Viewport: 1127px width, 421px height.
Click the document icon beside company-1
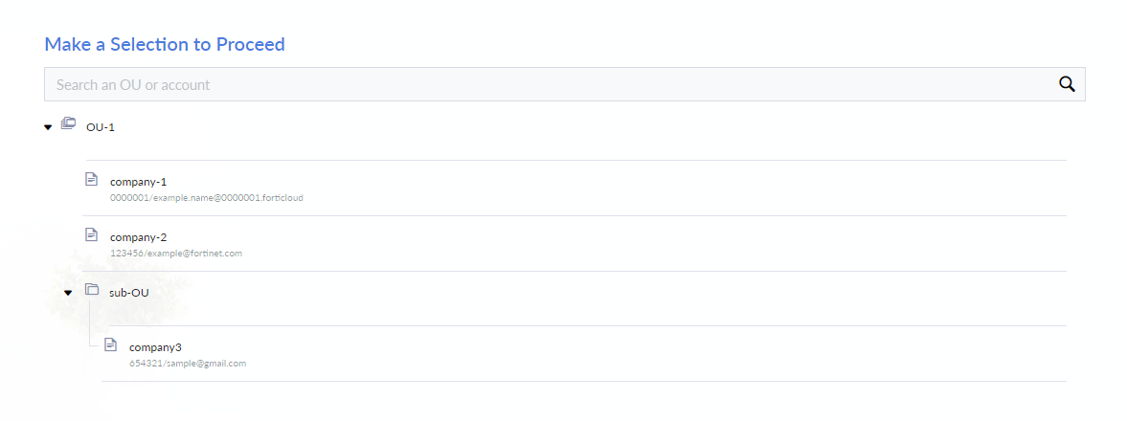pos(91,179)
